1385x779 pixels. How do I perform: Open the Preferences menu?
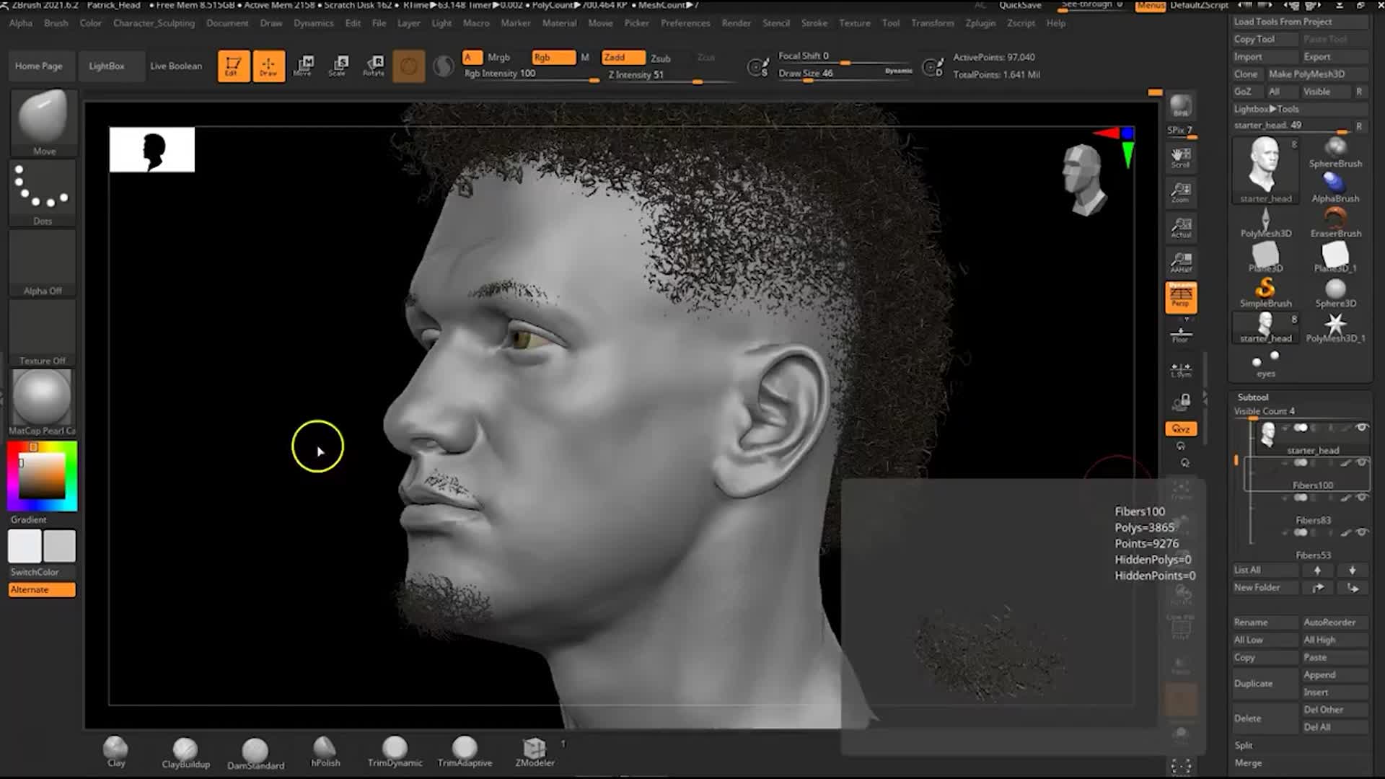(x=685, y=23)
